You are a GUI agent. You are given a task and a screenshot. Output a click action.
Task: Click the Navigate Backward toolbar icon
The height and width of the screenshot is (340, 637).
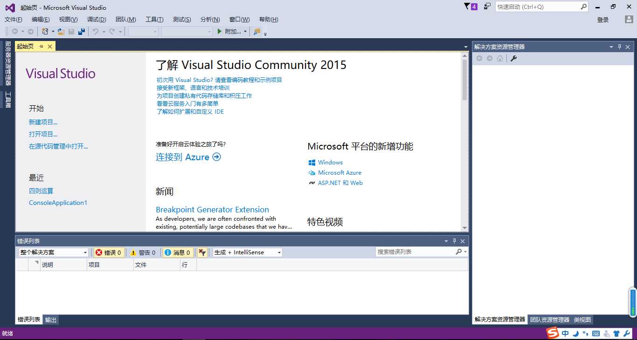(15, 32)
